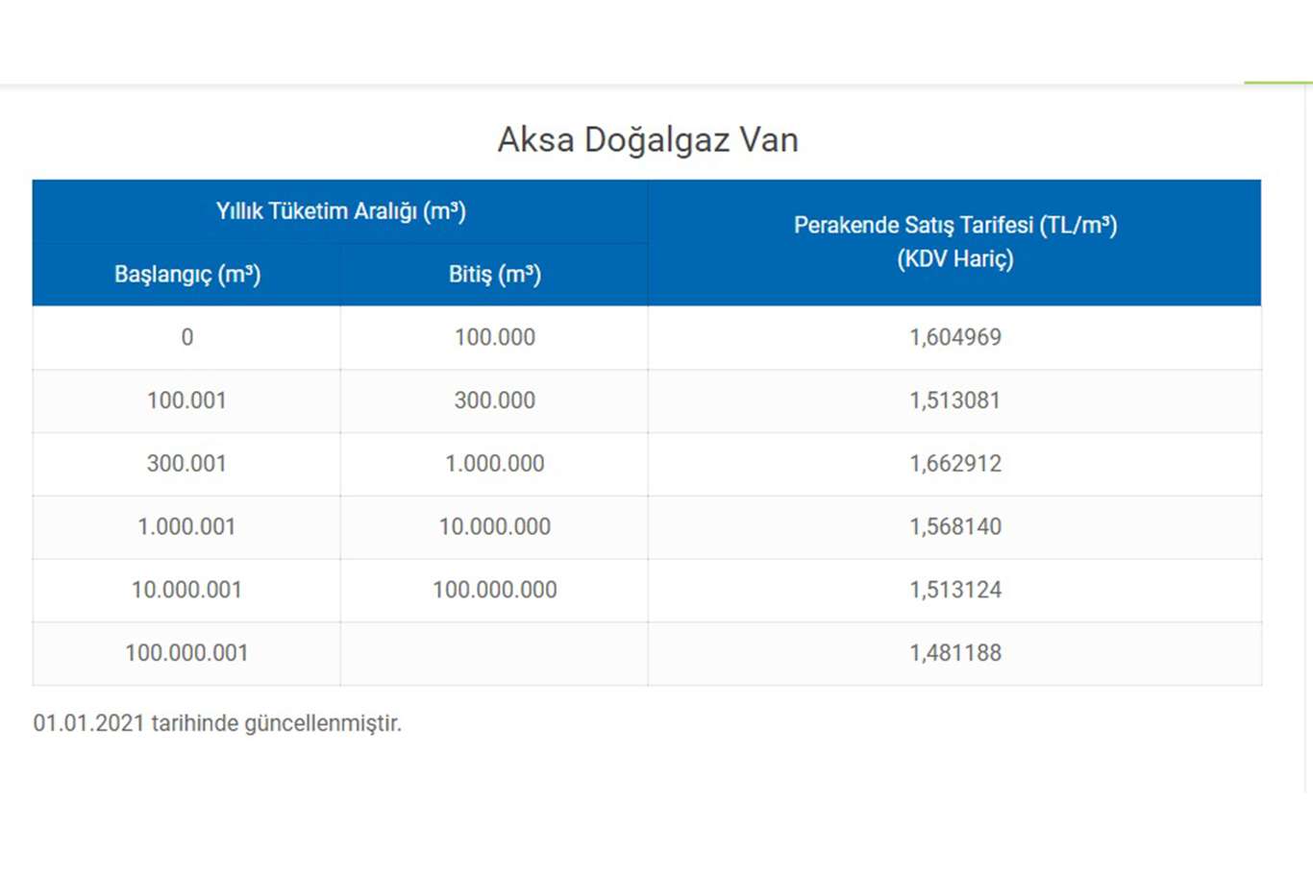Screen dimensions: 1313x874
Task: Click tariff value 1,481188
Action: tap(954, 654)
